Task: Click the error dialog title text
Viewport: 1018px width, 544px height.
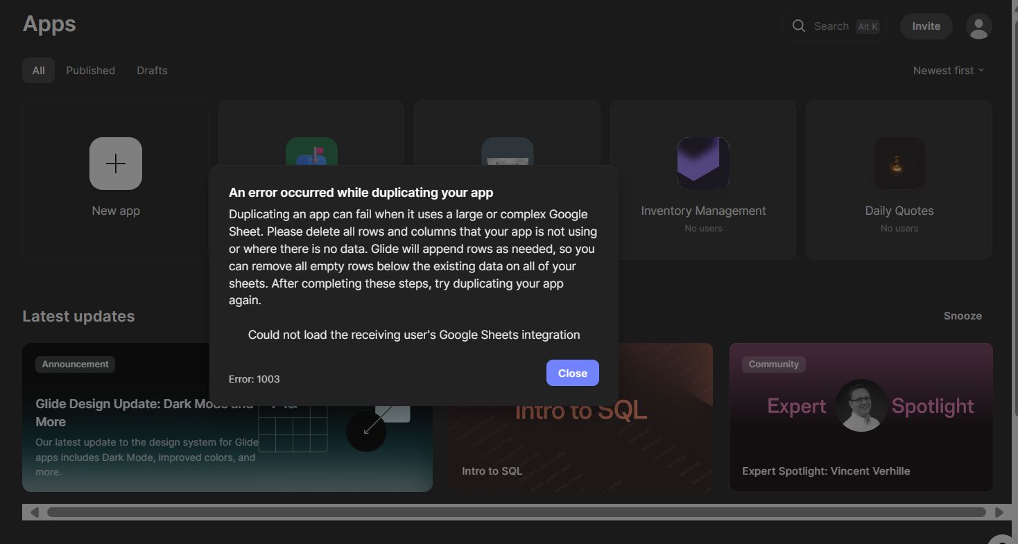Action: (361, 193)
